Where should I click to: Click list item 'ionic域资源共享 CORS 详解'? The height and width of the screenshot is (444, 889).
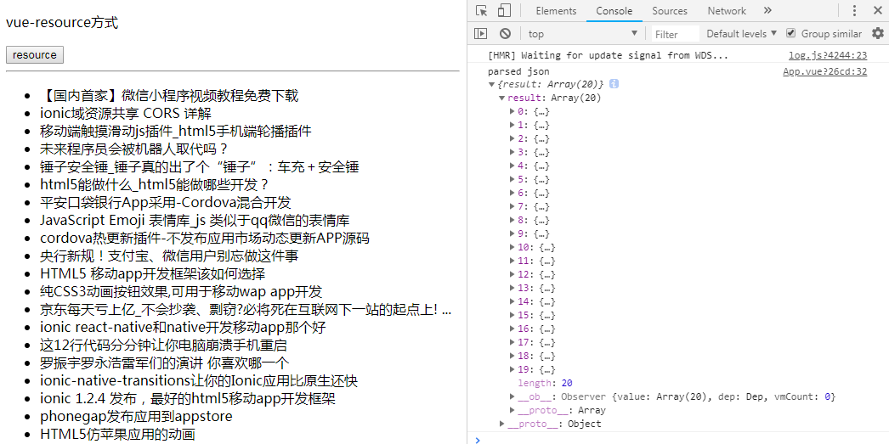pyautogui.click(x=125, y=113)
